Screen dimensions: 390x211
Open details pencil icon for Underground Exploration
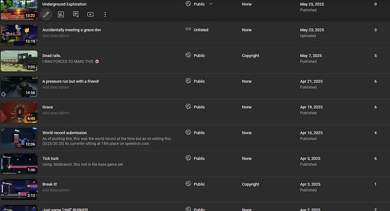(46, 14)
